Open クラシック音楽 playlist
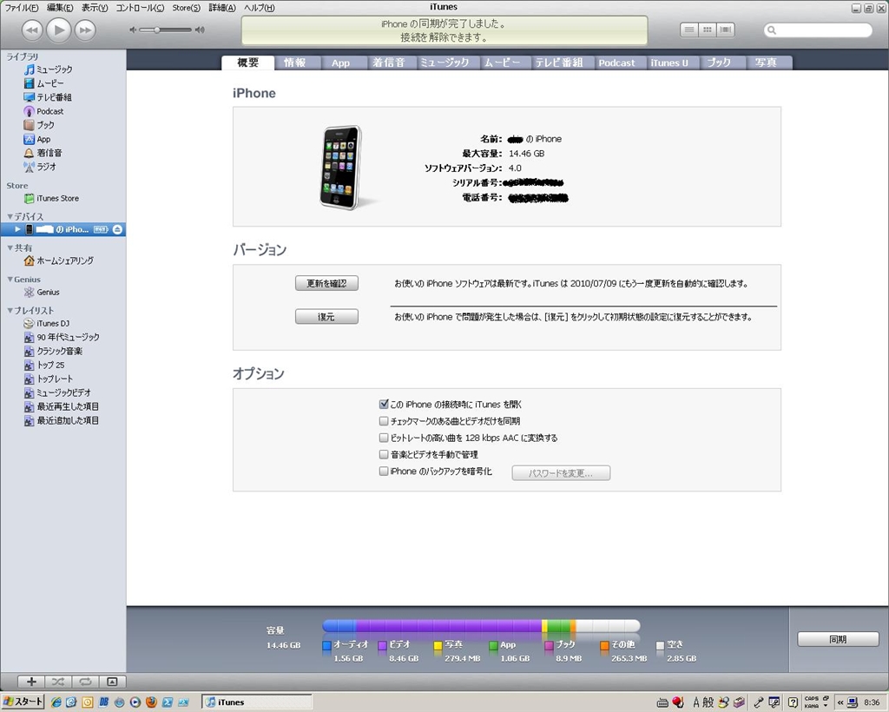 (53, 351)
